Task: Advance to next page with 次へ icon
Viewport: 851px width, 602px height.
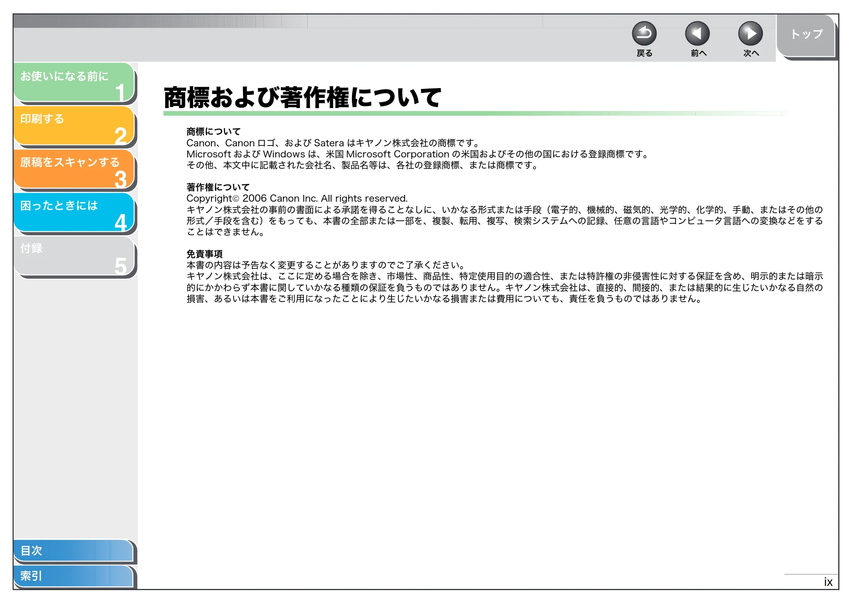Action: coord(751,34)
